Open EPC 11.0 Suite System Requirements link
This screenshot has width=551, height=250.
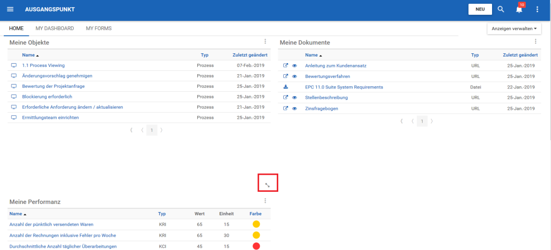point(344,87)
